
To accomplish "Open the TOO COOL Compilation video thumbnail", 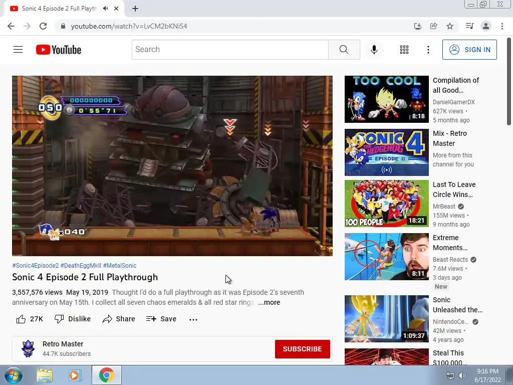I will click(386, 99).
